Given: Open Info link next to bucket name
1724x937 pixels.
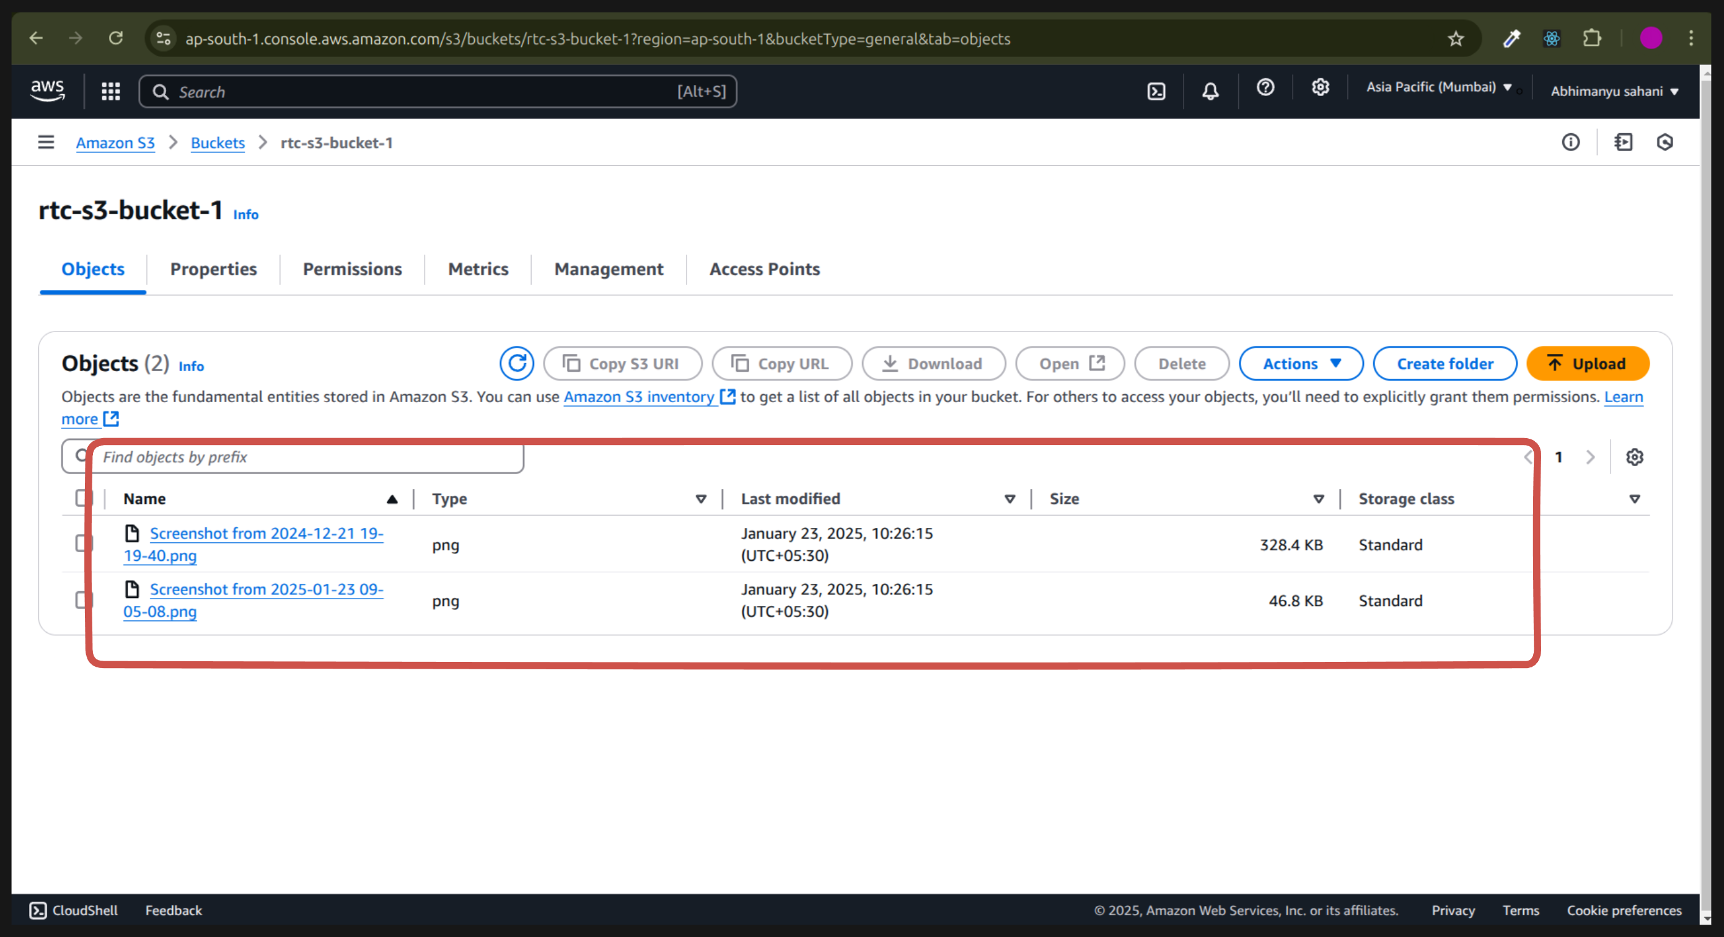Looking at the screenshot, I should pos(245,214).
